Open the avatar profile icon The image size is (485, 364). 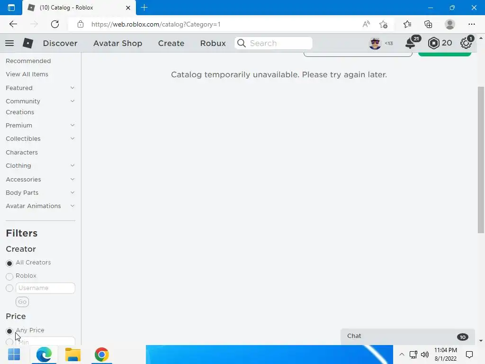375,43
